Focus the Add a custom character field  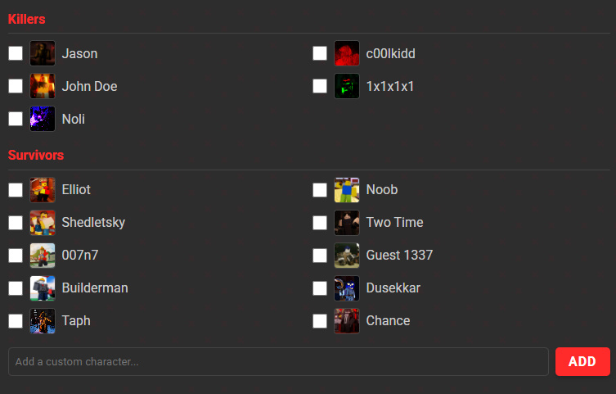(x=278, y=361)
